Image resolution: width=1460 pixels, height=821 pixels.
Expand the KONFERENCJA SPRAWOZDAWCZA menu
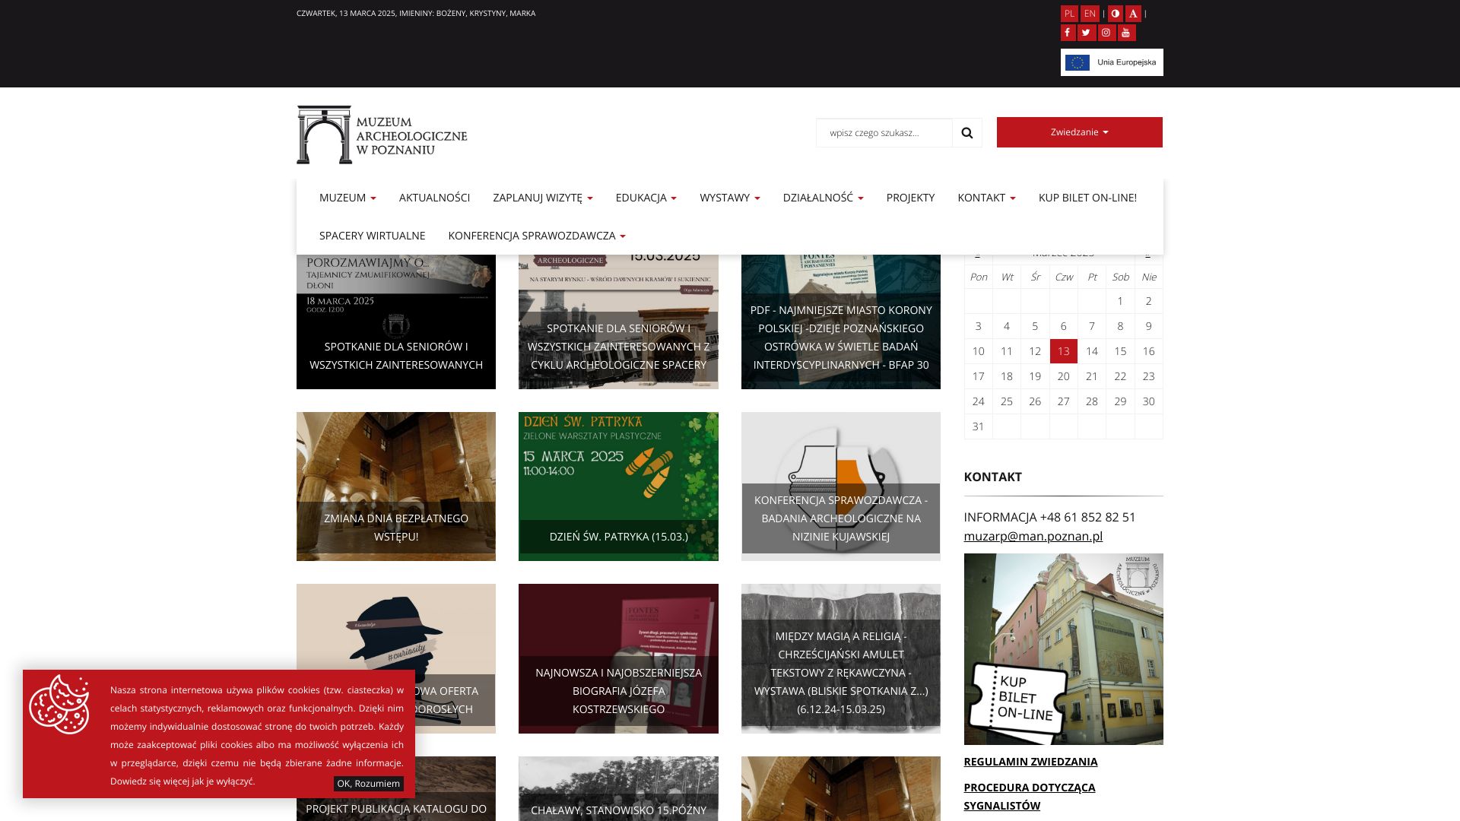tap(537, 236)
